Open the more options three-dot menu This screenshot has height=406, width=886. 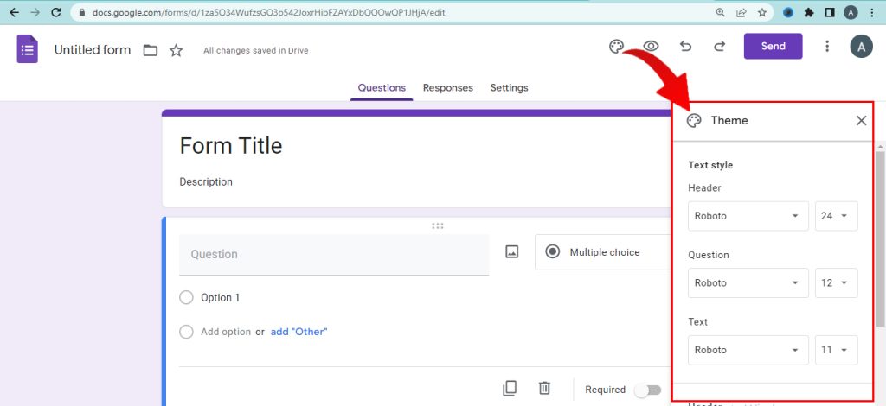click(x=827, y=47)
